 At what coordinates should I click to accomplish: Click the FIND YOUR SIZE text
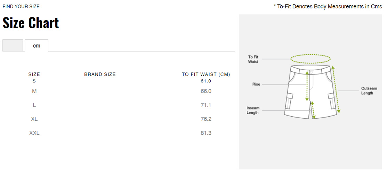pyautogui.click(x=21, y=6)
